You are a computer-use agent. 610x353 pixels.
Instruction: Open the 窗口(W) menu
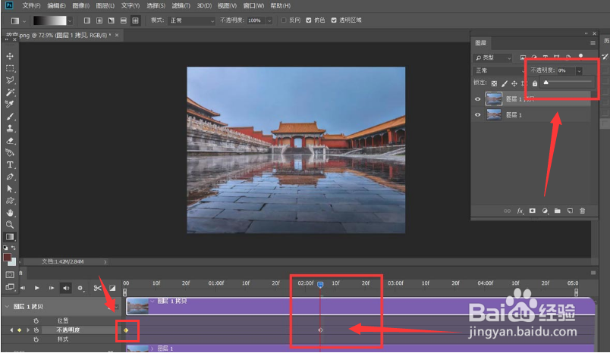click(253, 6)
